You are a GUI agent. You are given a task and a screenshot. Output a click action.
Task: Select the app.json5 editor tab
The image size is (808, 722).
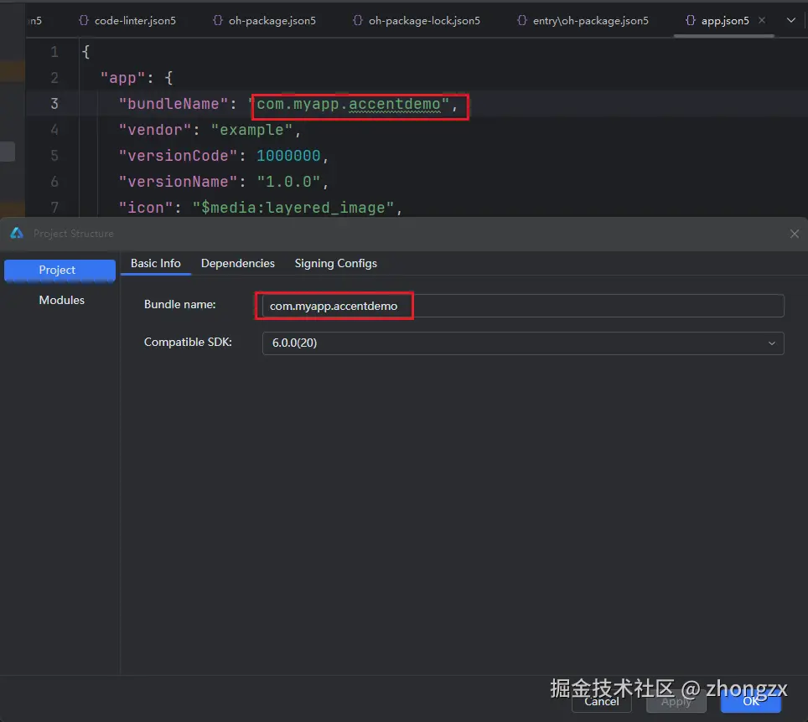(724, 21)
